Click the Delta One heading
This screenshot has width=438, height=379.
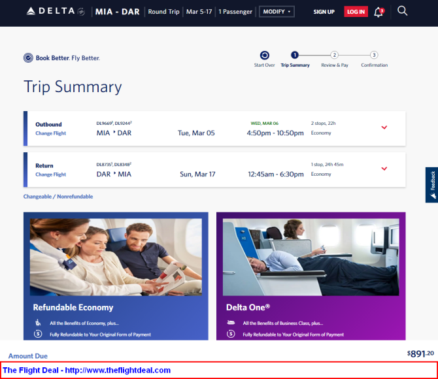(248, 307)
